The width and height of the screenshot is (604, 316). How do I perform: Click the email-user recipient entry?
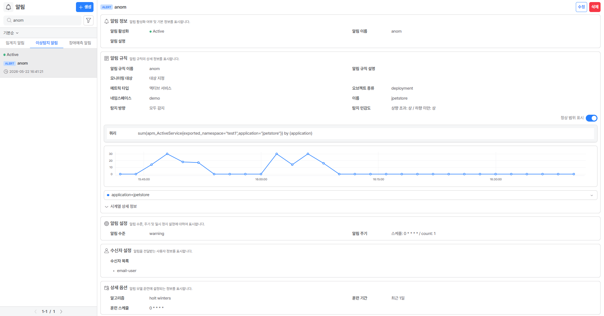127,271
